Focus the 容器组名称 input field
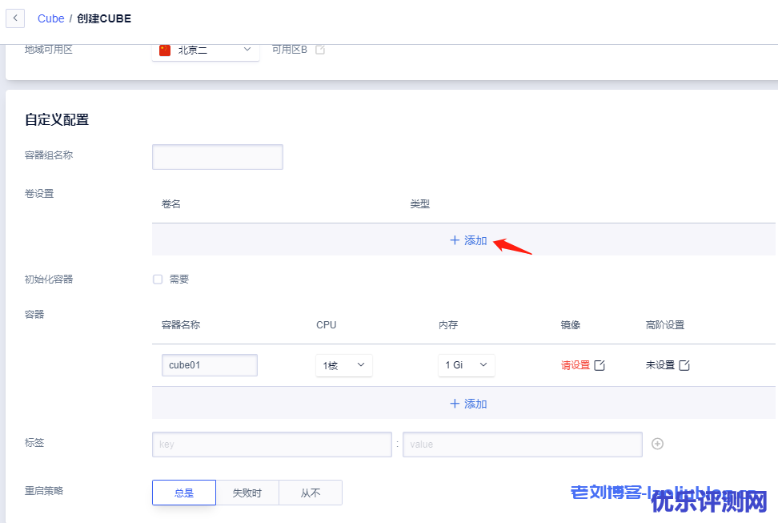 pos(218,157)
